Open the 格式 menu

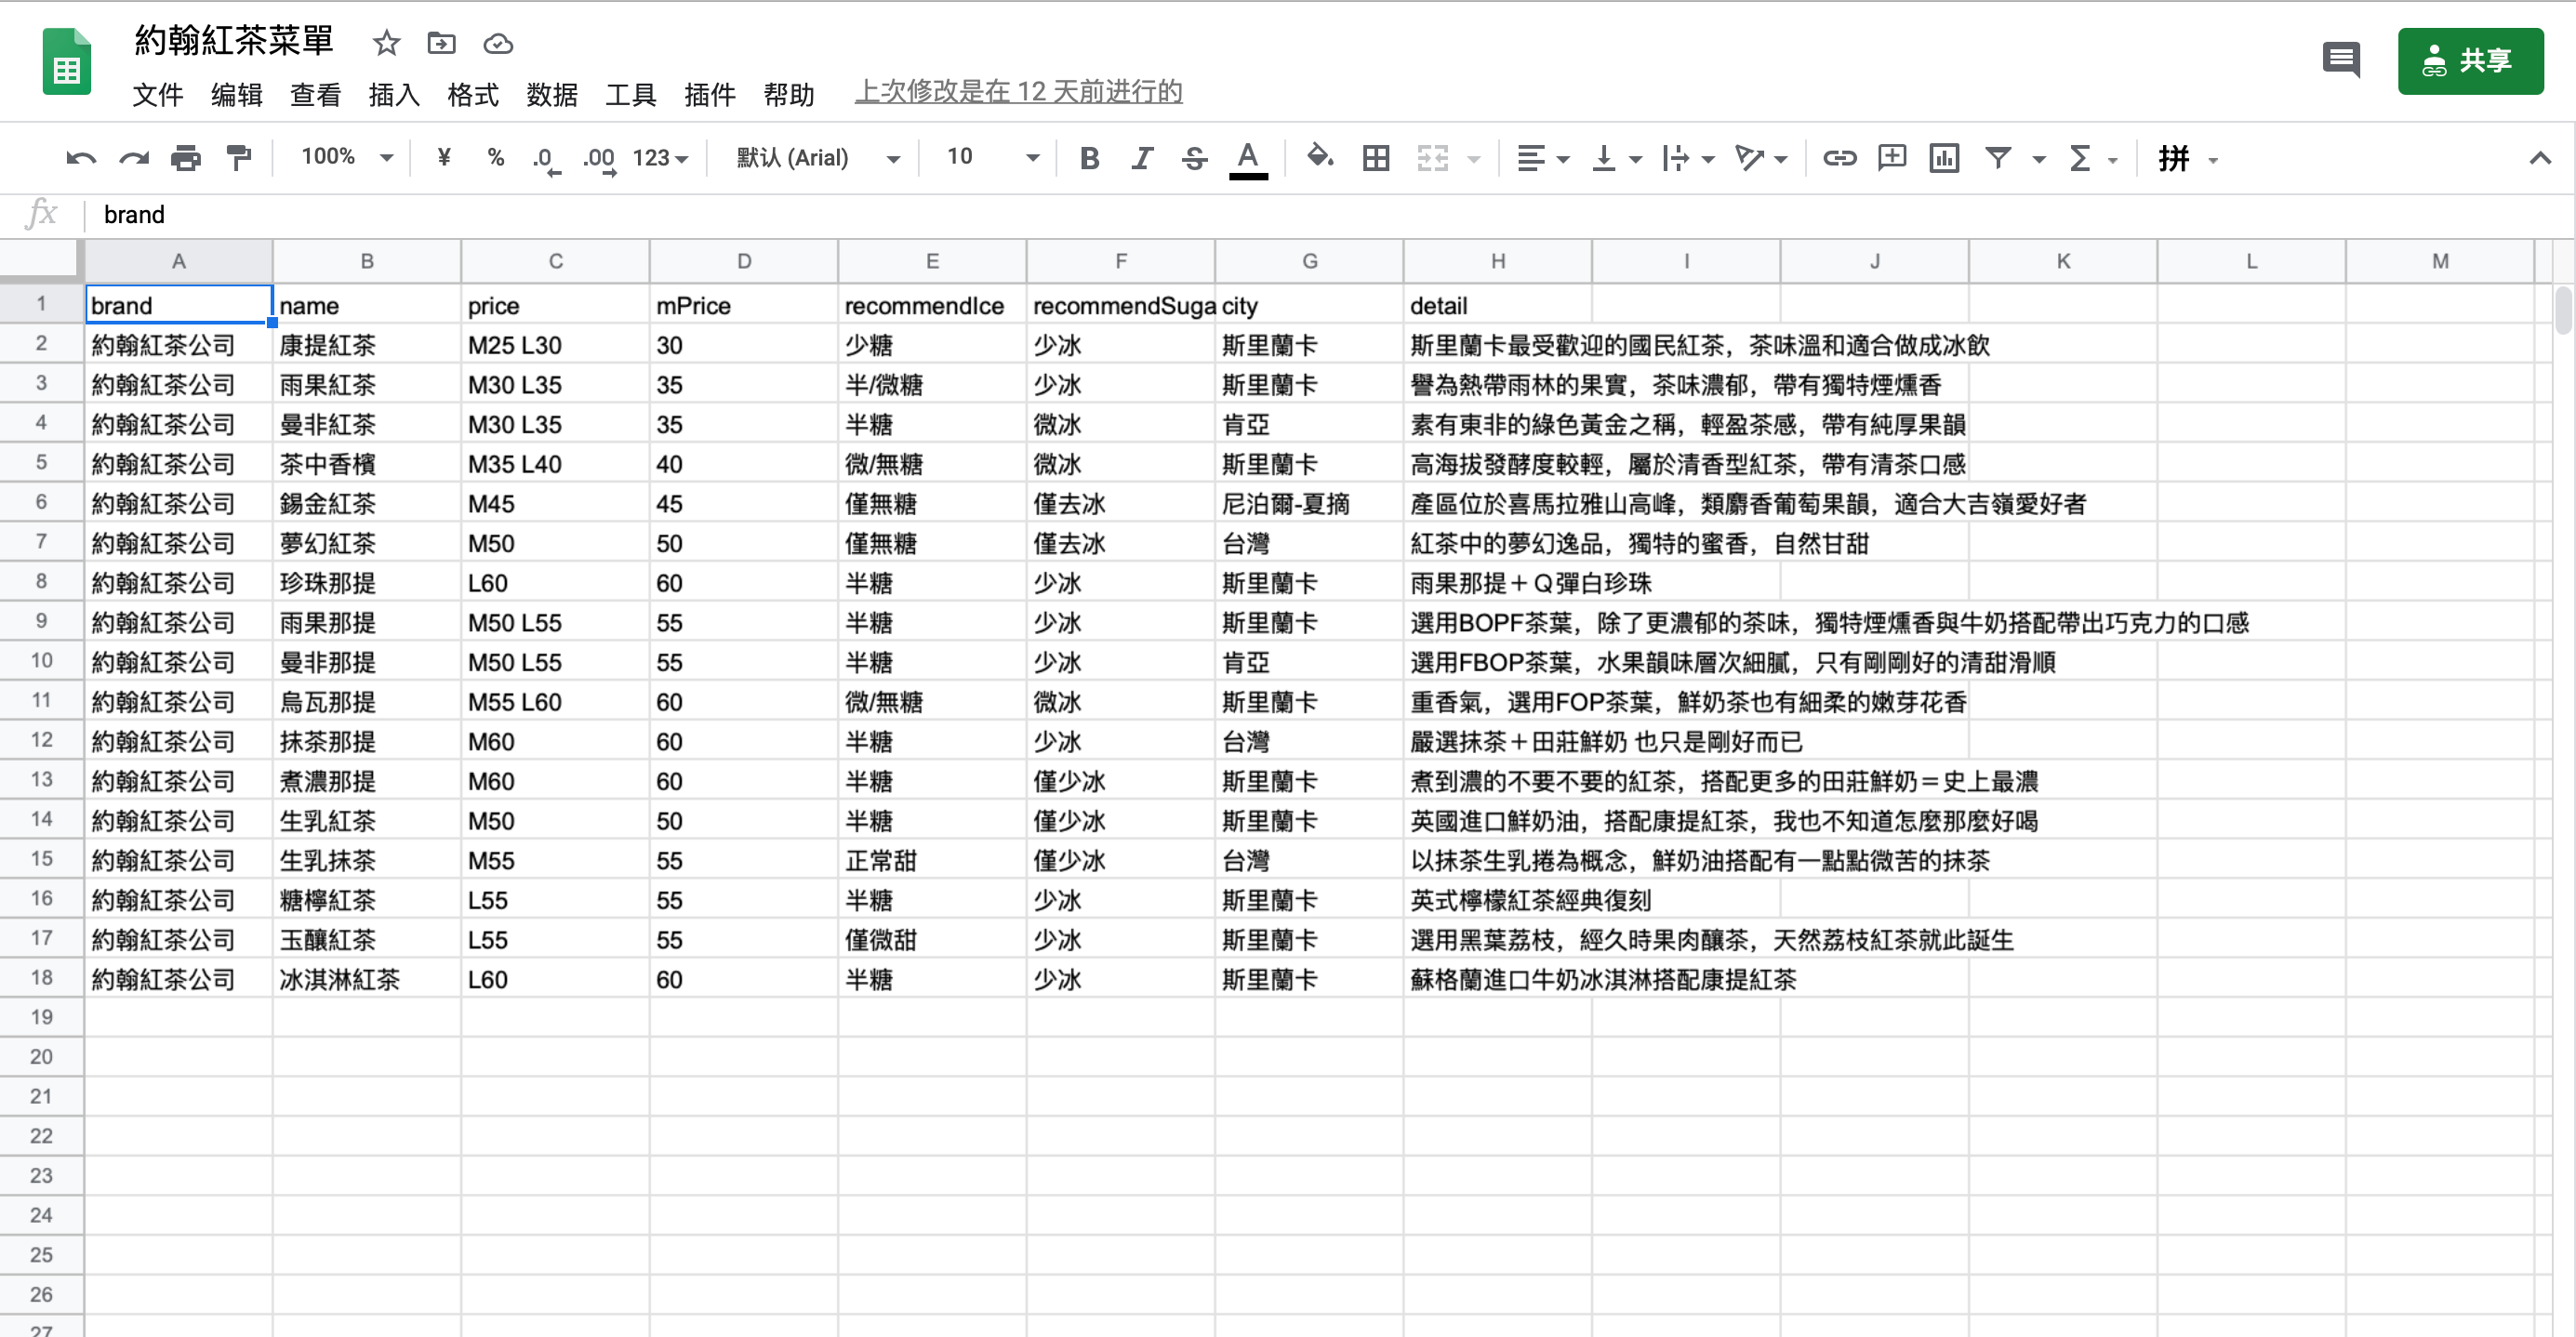(473, 95)
